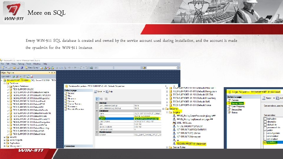Select the highlighted Owner property row

point(130,119)
